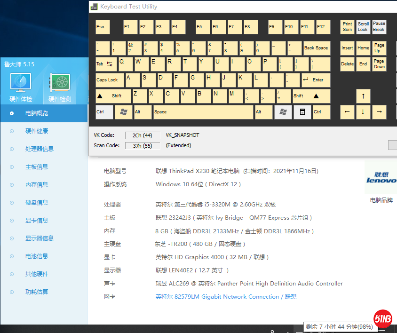Image resolution: width=397 pixels, height=333 pixels.
Task: Click the Delete key
Action: point(347,64)
